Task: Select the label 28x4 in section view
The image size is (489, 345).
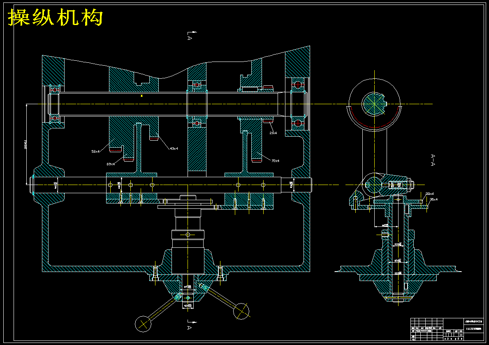Action: coord(430,194)
